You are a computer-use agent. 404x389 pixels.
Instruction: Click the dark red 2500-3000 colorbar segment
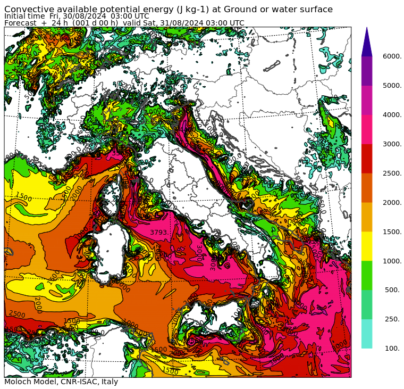(367, 159)
